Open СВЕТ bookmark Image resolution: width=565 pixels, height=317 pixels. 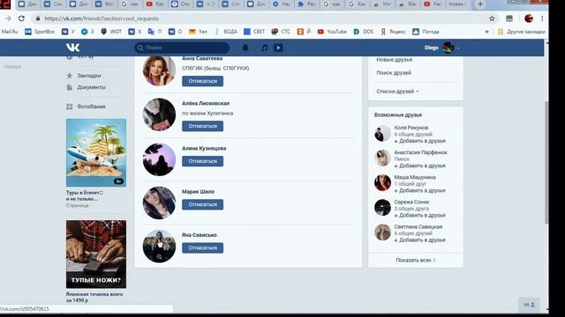point(254,32)
